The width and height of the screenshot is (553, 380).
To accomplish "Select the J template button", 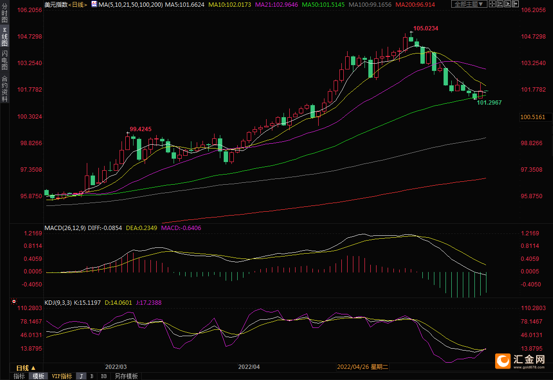I will (81, 376).
